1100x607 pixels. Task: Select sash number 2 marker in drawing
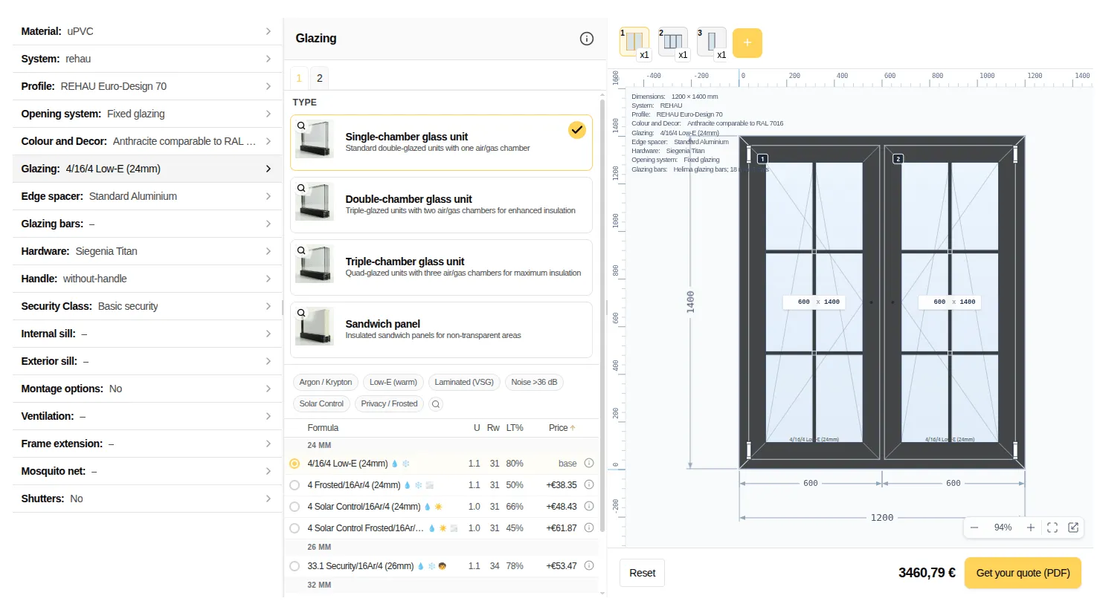(x=898, y=159)
